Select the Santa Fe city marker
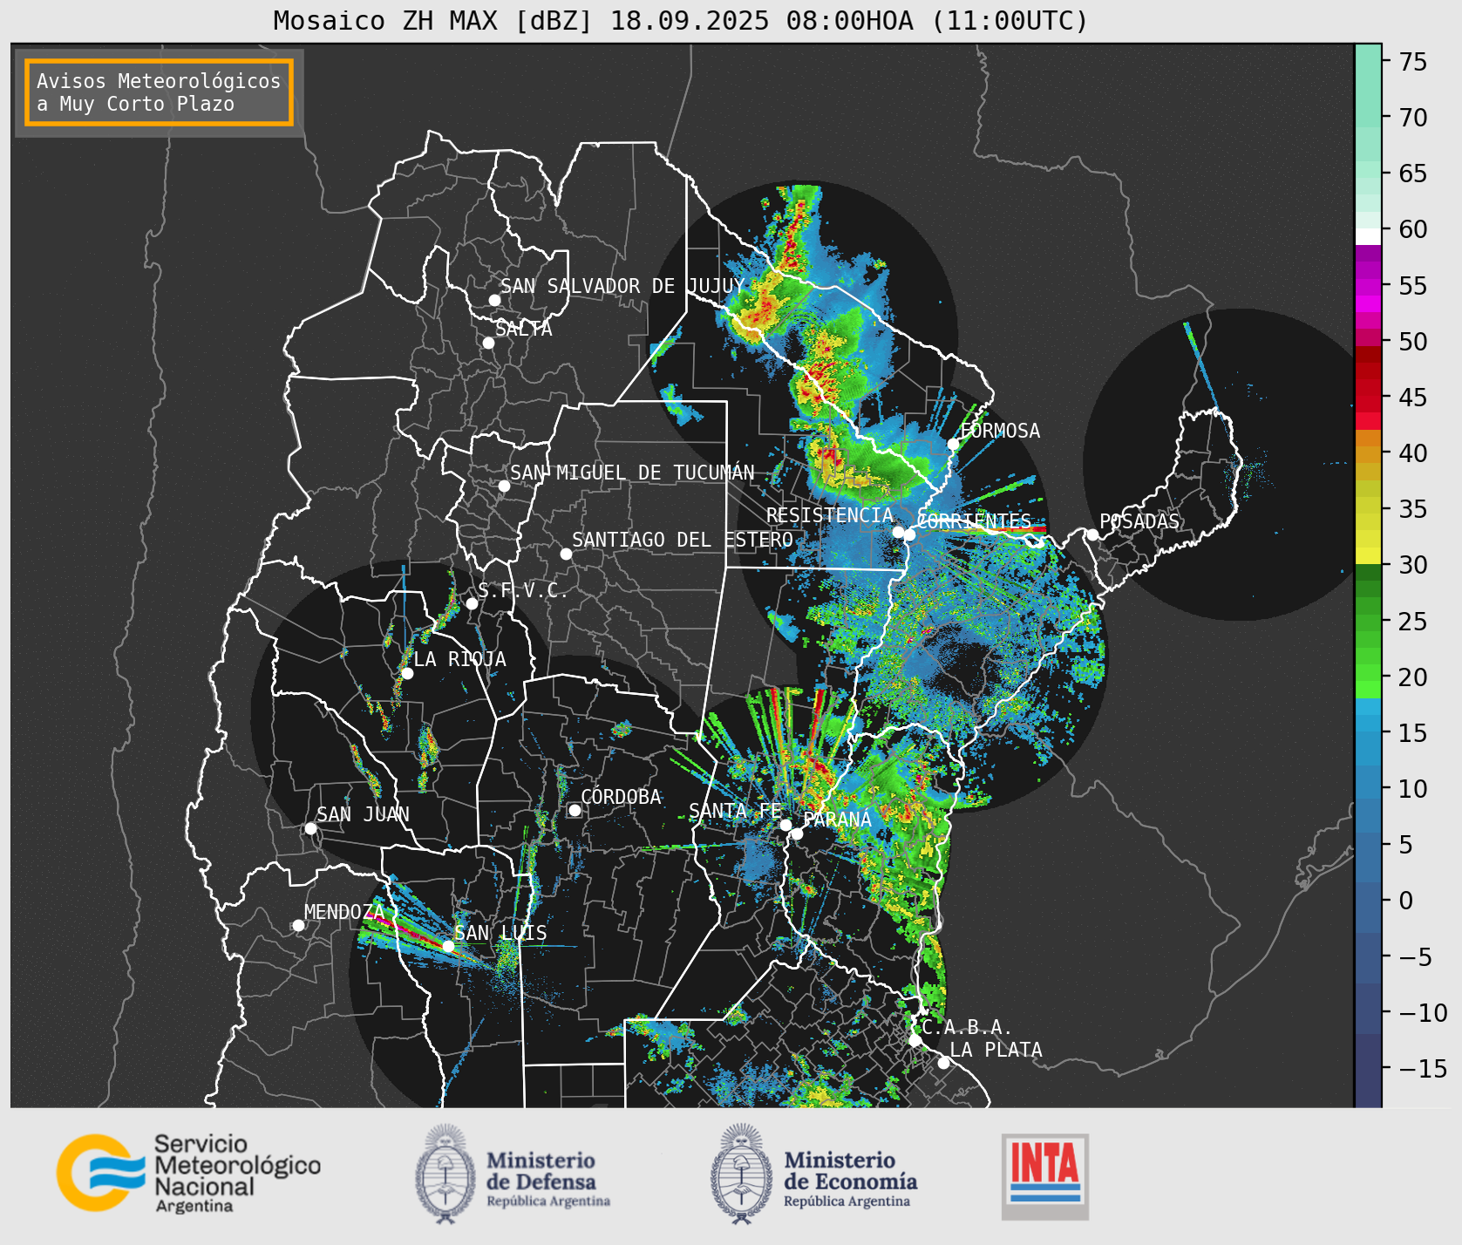Screen dimensions: 1462x1245 tap(785, 825)
